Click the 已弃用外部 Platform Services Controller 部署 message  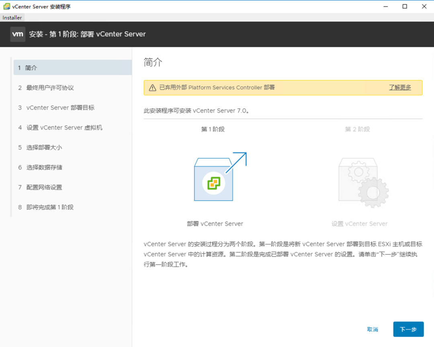coord(217,88)
